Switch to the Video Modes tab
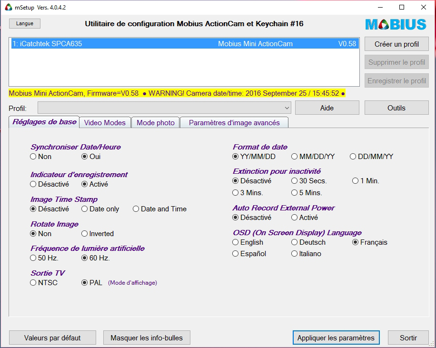436x348 pixels. [x=105, y=123]
